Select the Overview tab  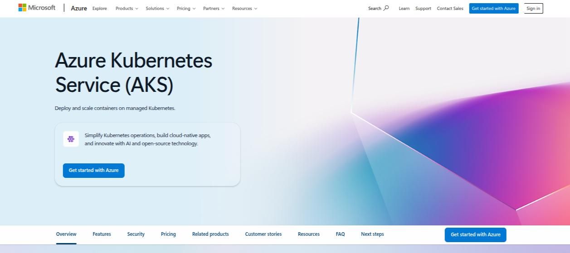[66, 234]
